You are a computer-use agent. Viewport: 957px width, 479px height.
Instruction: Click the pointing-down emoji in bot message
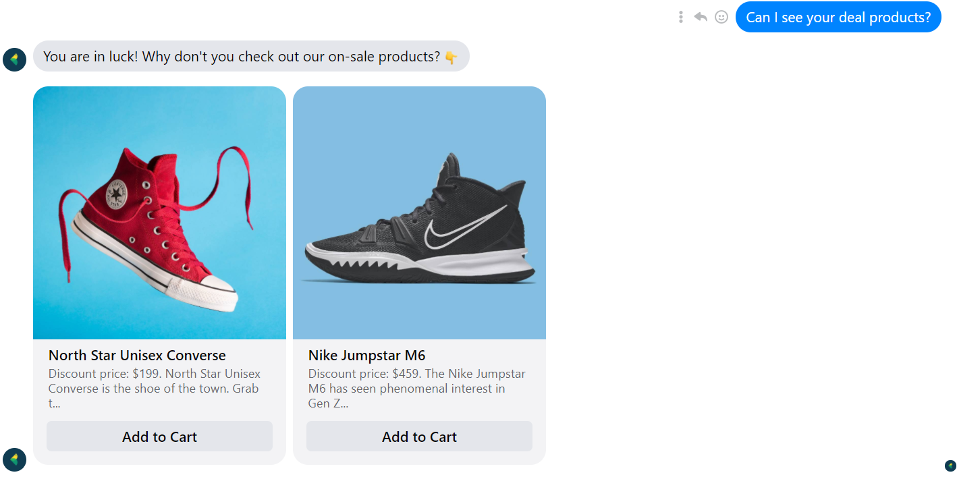tap(451, 57)
